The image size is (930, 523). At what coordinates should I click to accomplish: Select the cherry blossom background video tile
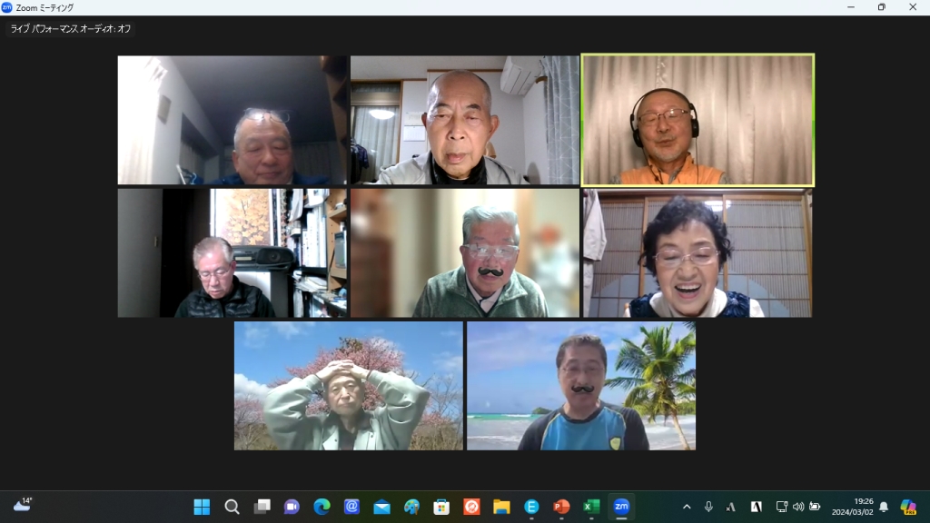(349, 386)
